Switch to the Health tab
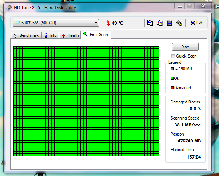This screenshot has height=176, width=219. click(70, 35)
